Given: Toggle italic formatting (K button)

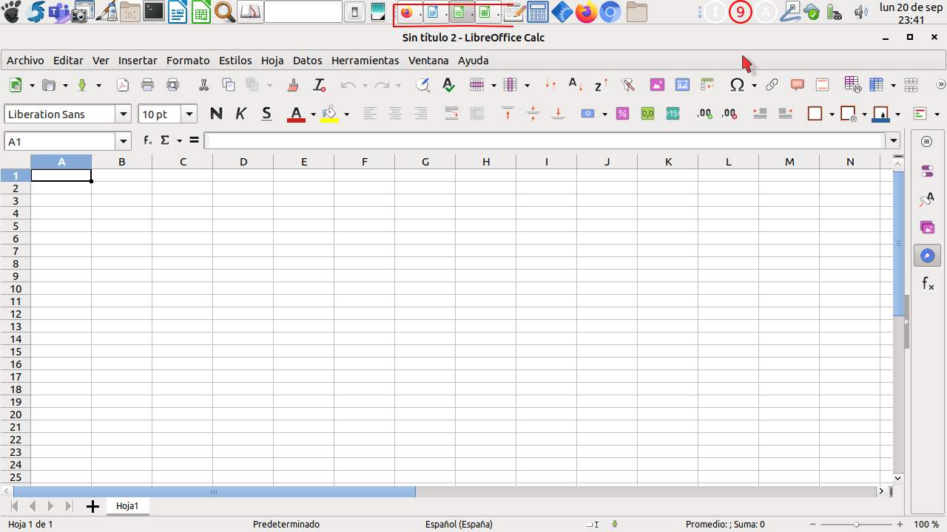Looking at the screenshot, I should (x=240, y=114).
